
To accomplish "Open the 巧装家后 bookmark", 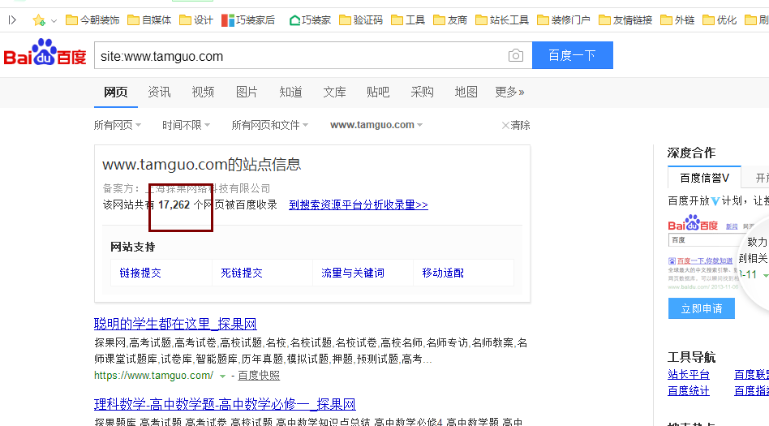I will (x=249, y=20).
